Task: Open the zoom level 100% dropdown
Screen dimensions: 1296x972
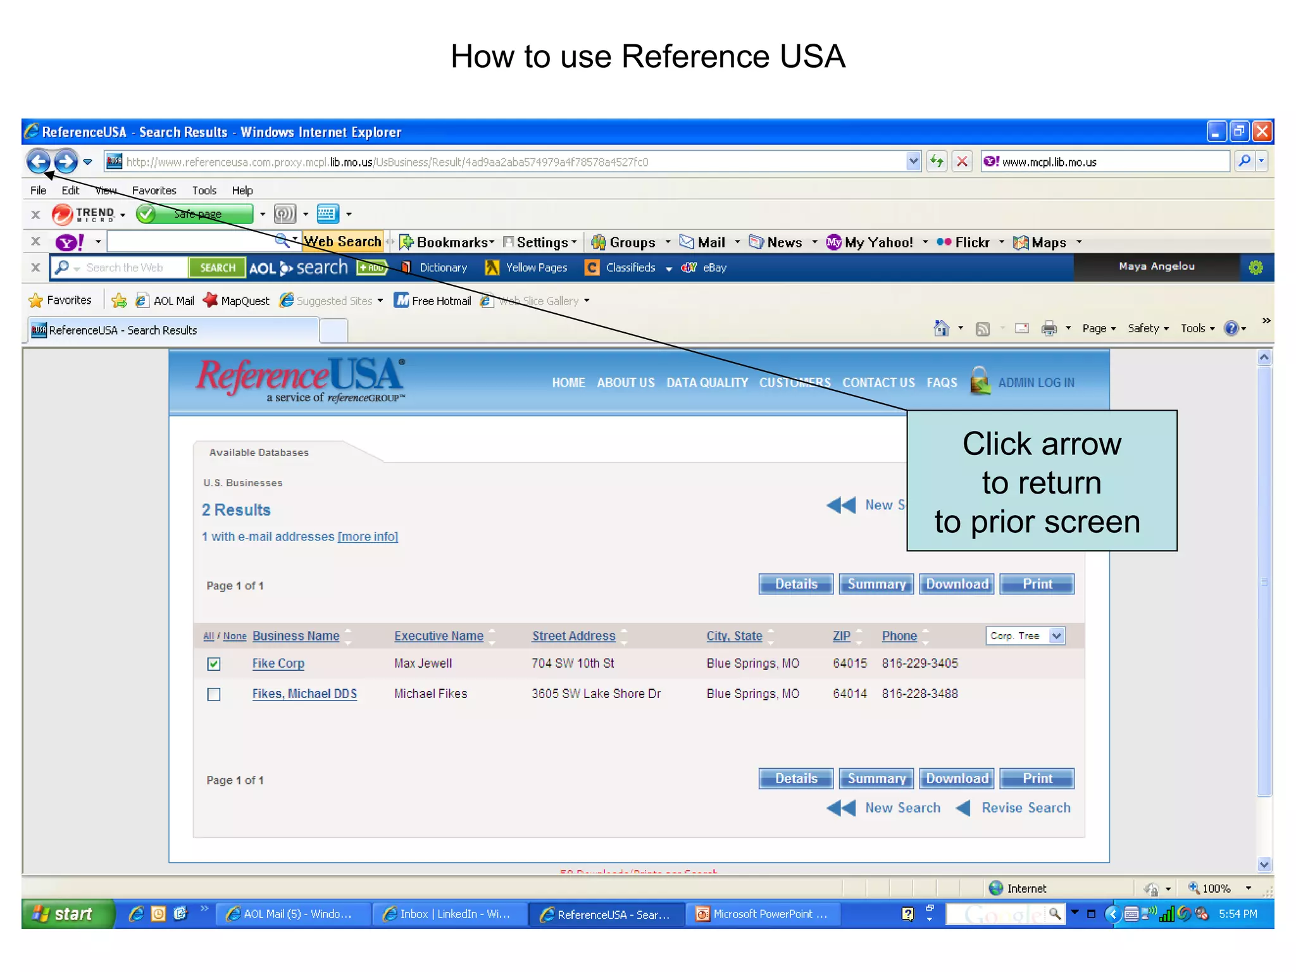Action: click(x=1248, y=888)
